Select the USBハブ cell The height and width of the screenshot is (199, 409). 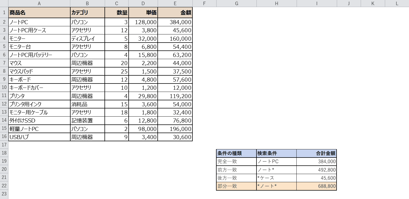pos(39,137)
